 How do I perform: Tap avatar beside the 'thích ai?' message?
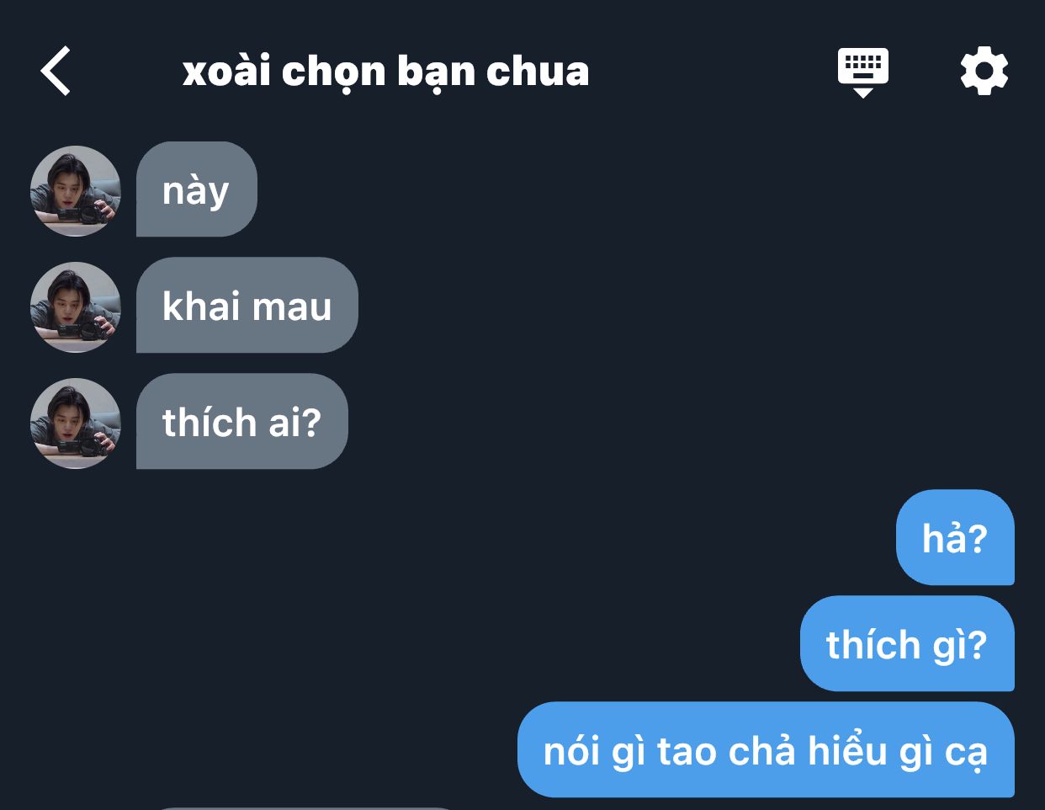[76, 423]
